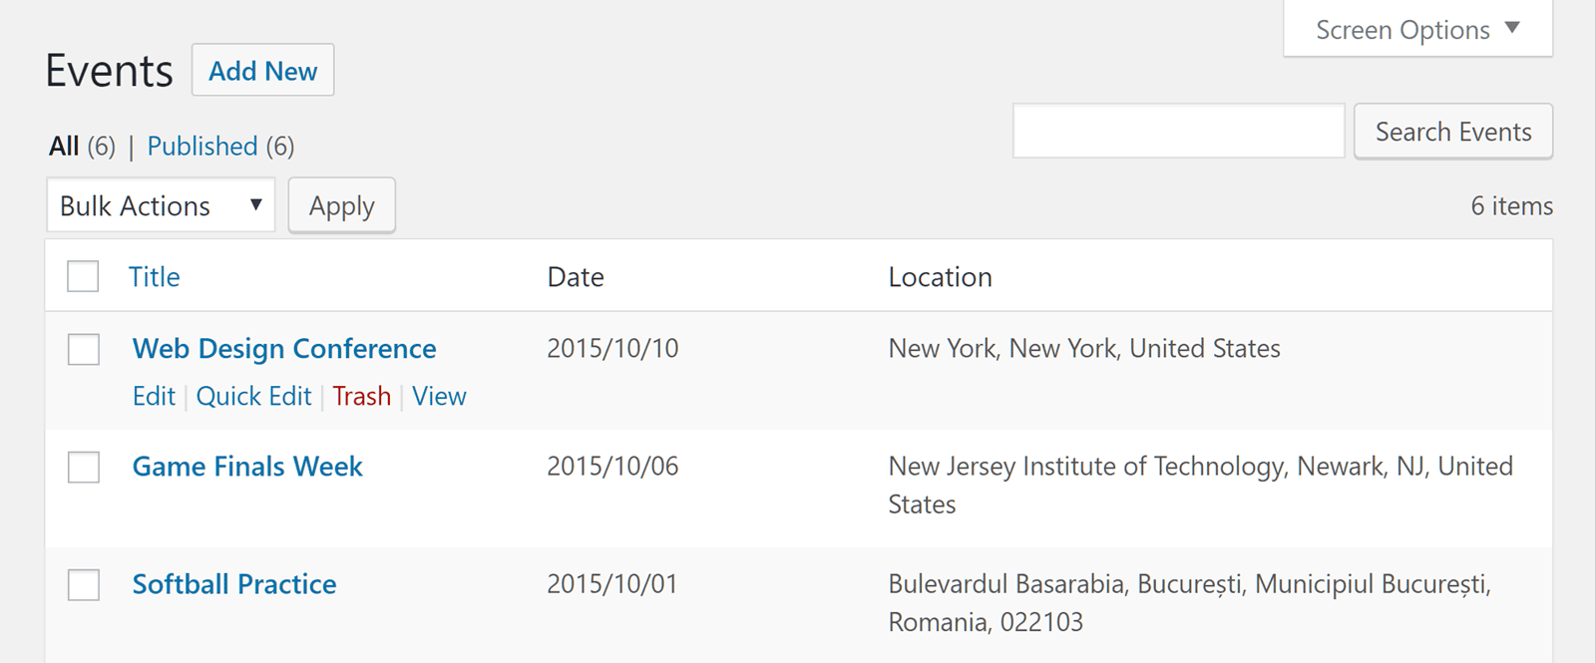The height and width of the screenshot is (663, 1596).
Task: Filter by Published events
Action: pos(202,147)
